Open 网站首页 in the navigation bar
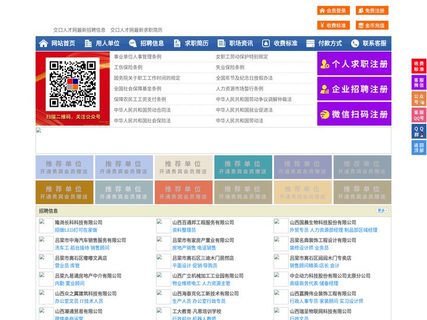427x320 pixels. pos(63,43)
